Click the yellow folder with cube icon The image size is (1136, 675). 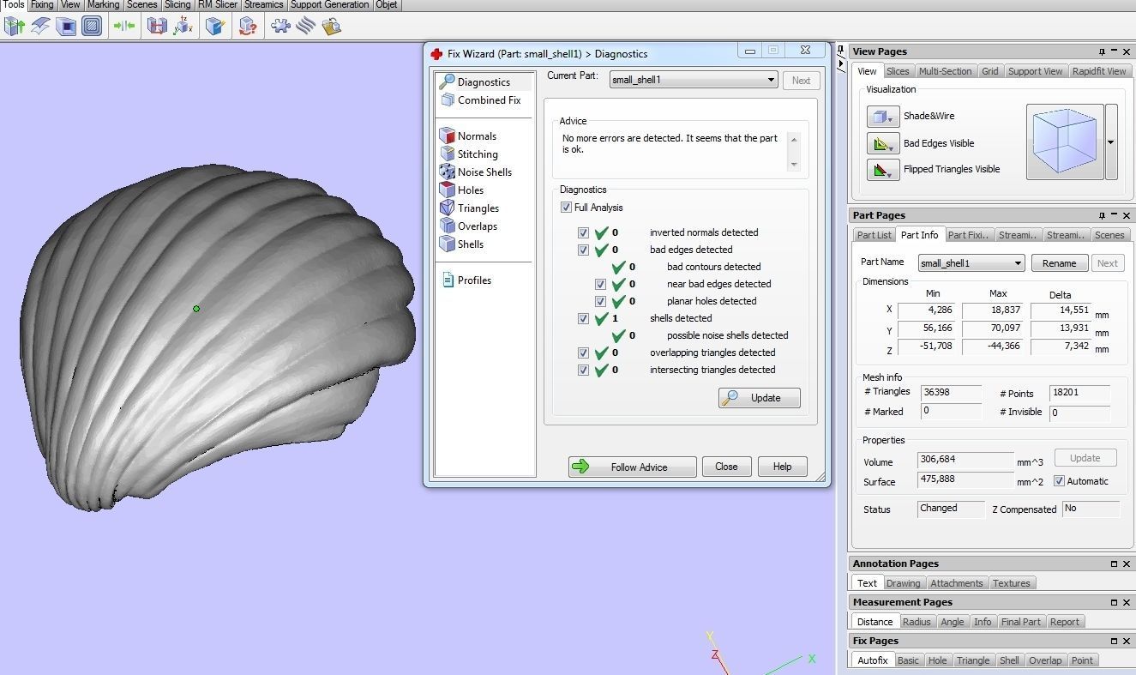[x=332, y=27]
